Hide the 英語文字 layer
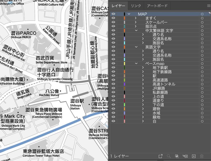This screenshot has height=161, width=211. pos(113,47)
